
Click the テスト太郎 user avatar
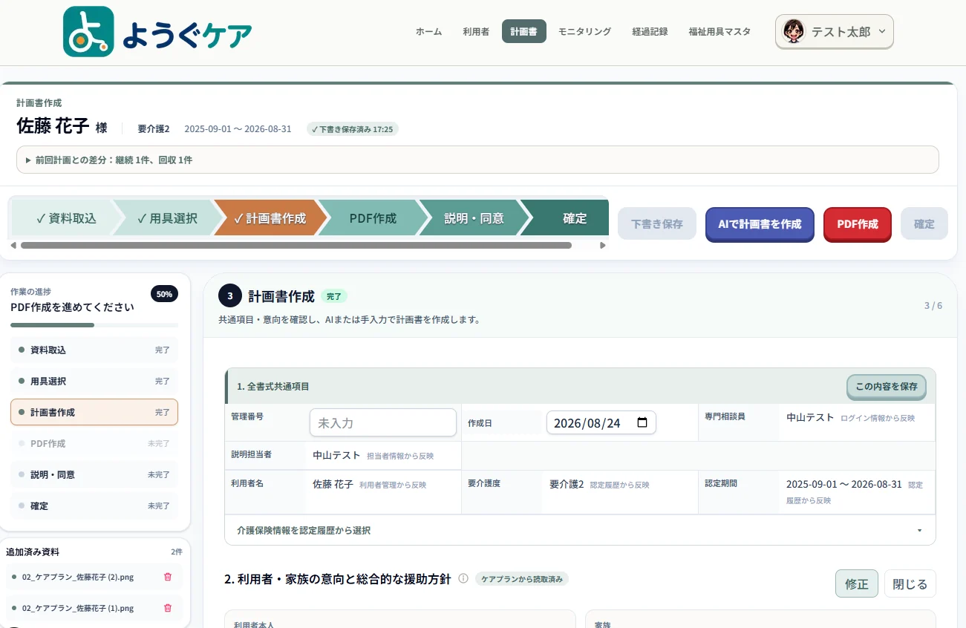[x=794, y=32]
